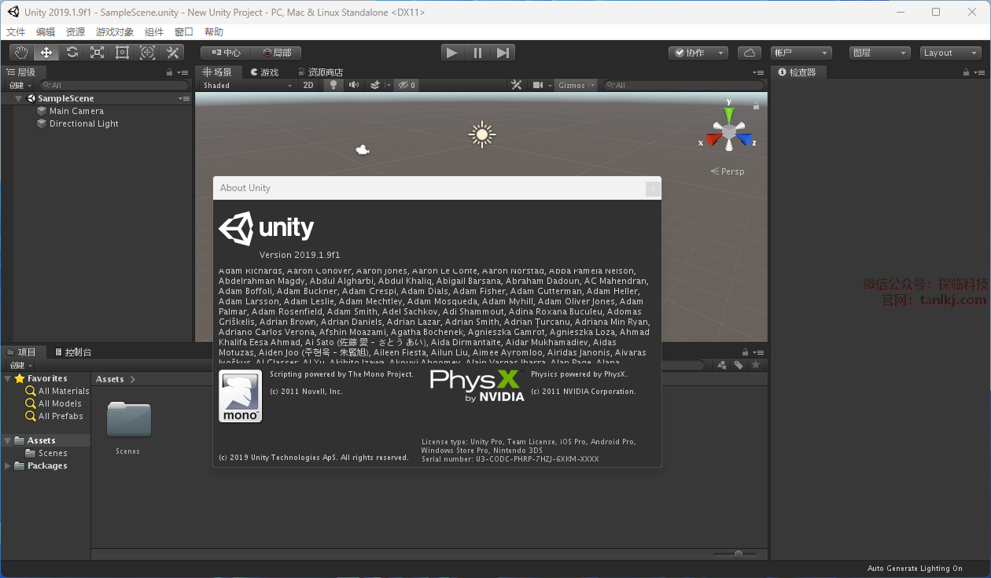The width and height of the screenshot is (991, 578).
Task: Switch to the 游戏 tab
Action: [x=265, y=72]
